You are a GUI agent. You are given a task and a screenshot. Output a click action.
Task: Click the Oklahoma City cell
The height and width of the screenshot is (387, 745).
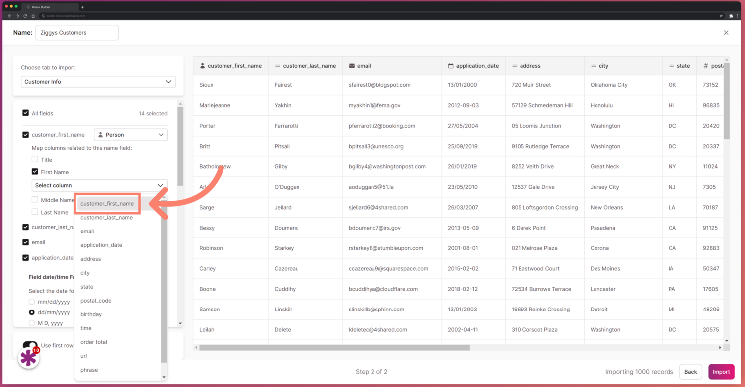(623, 85)
